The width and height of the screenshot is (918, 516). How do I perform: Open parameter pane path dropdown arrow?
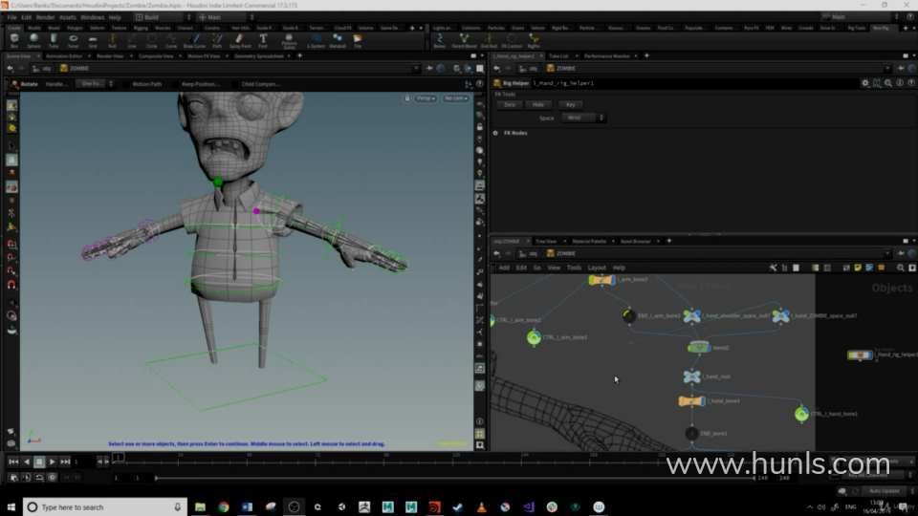coord(887,69)
